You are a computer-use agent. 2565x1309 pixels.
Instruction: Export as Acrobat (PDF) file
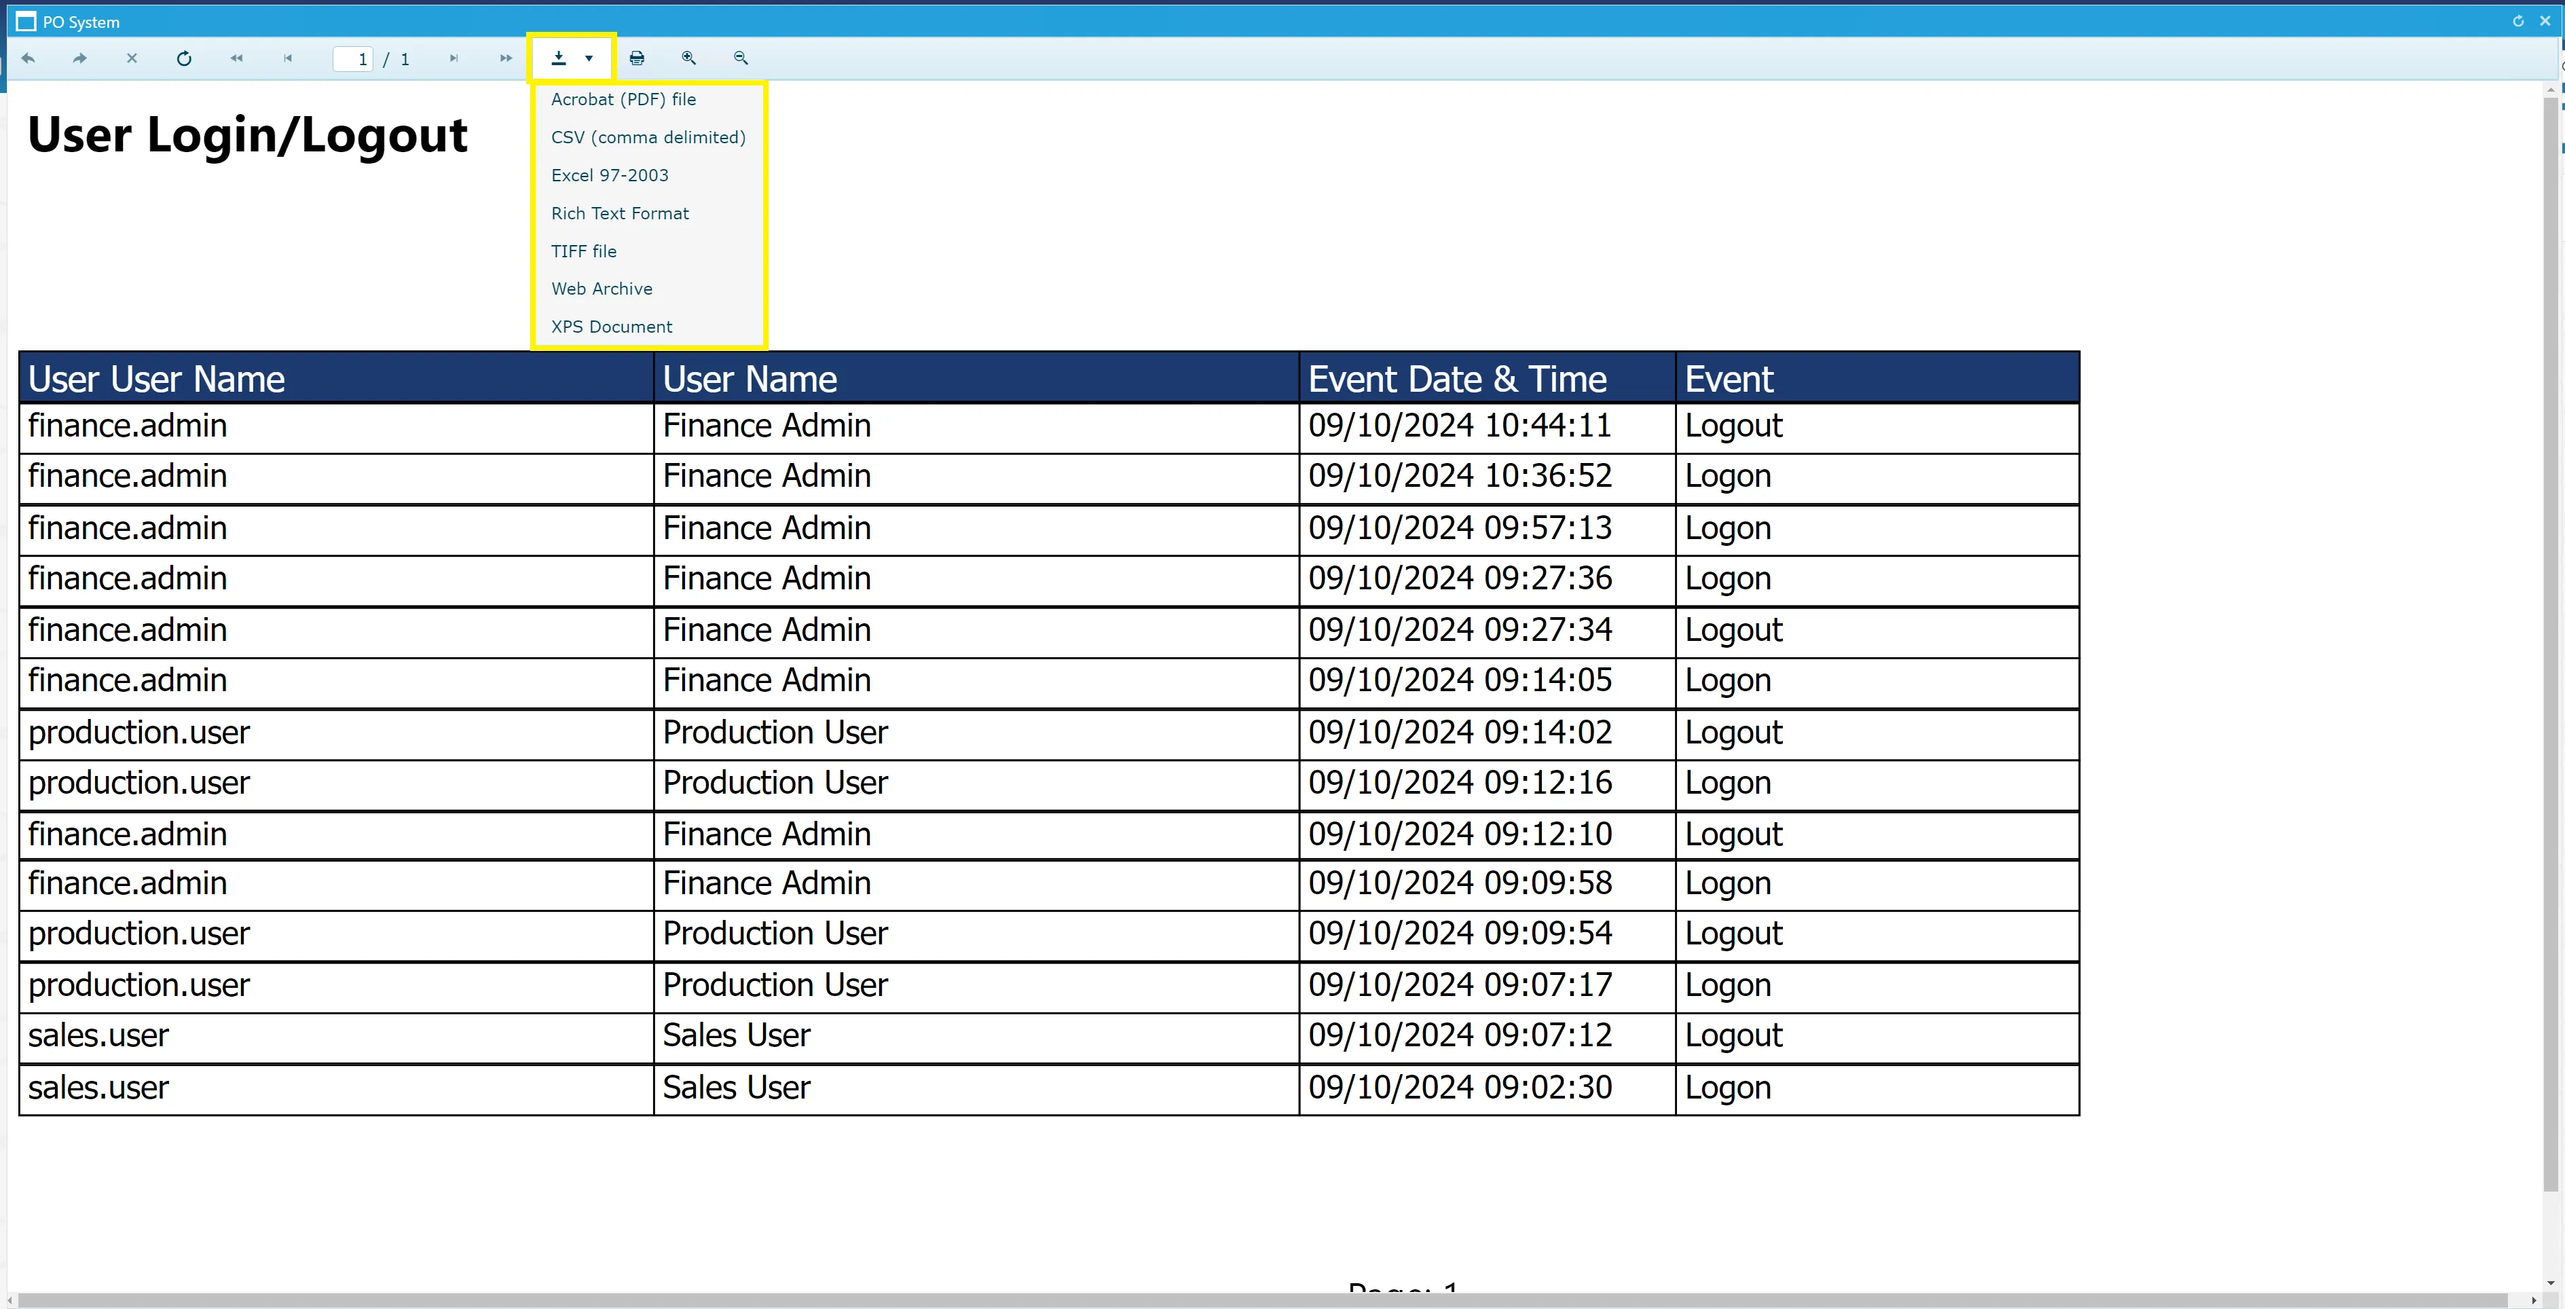click(x=623, y=100)
